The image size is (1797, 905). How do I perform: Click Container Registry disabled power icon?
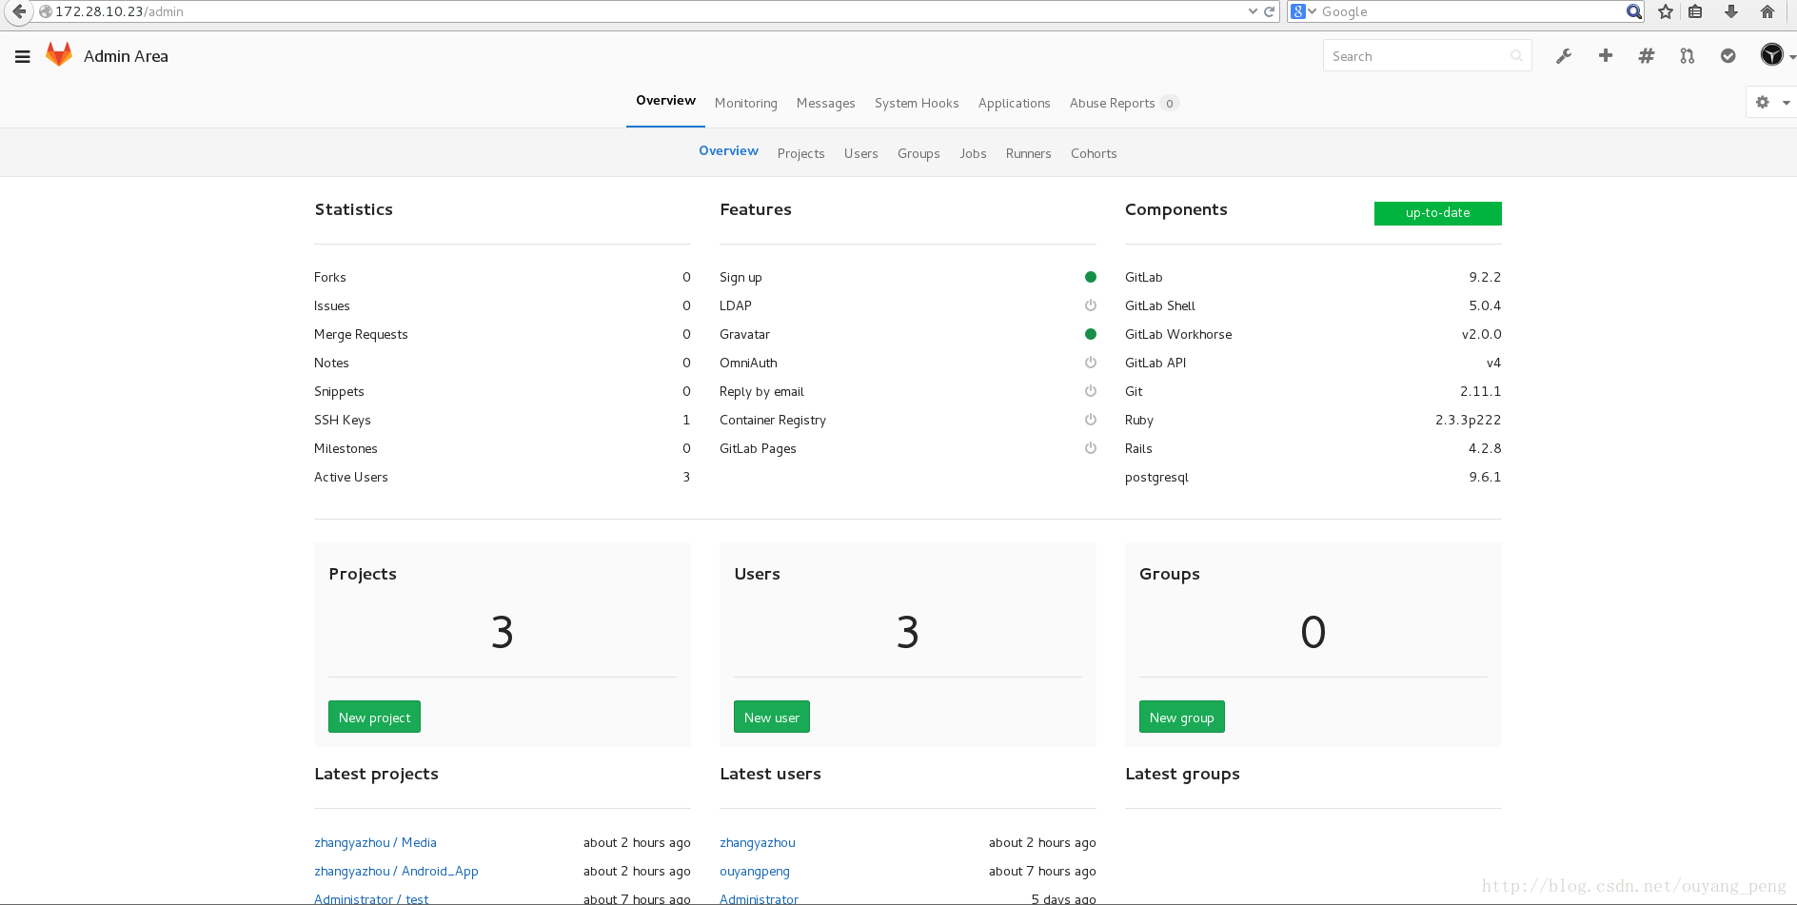click(x=1091, y=420)
